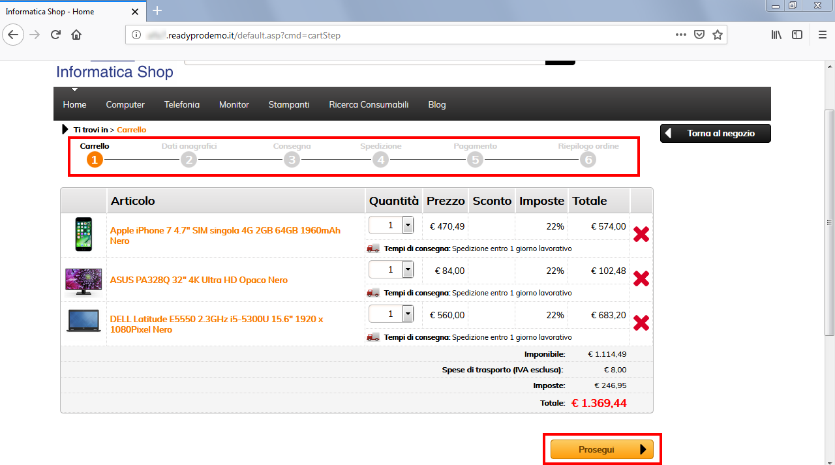Click step 5 Pagamento circle
This screenshot has width=835, height=465.
tap(475, 159)
